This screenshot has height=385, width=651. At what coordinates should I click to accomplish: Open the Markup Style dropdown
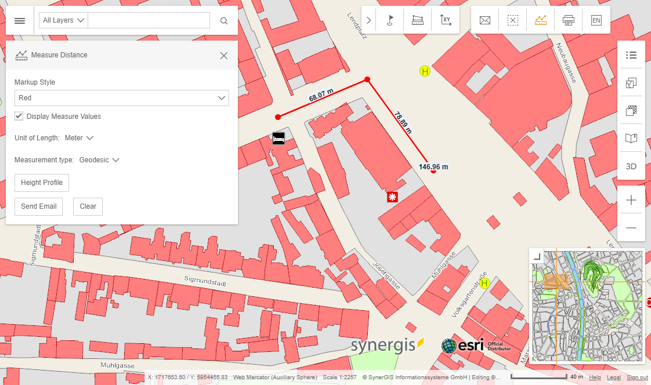pos(121,98)
